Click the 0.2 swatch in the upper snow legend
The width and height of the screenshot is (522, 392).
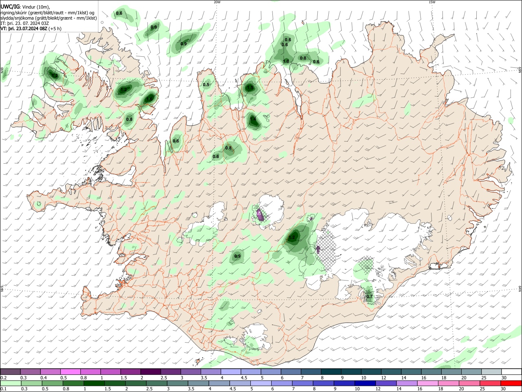click(10, 372)
